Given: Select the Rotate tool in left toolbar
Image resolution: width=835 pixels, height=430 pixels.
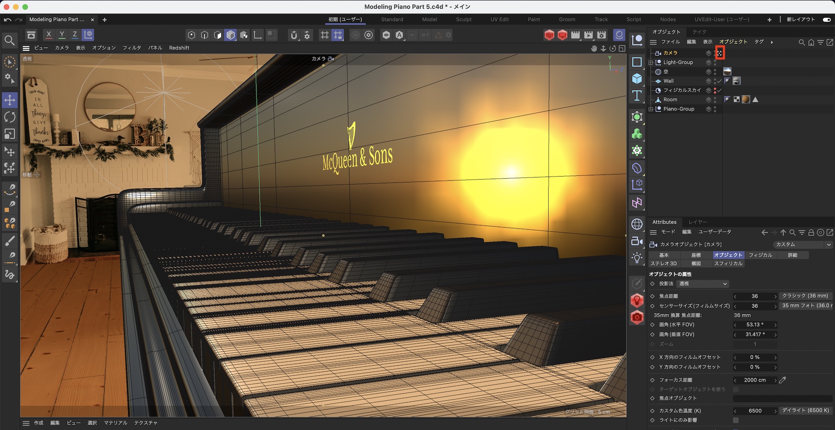Looking at the screenshot, I should coord(10,117).
